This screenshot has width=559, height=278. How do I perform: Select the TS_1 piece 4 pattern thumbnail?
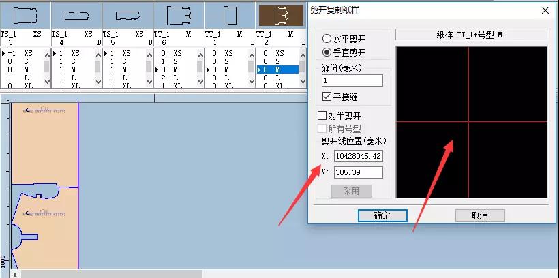[x=76, y=14]
